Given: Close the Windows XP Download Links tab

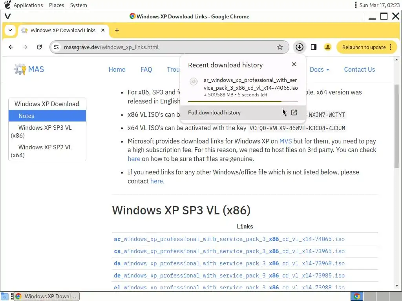Looking at the screenshot, I should 103,30.
